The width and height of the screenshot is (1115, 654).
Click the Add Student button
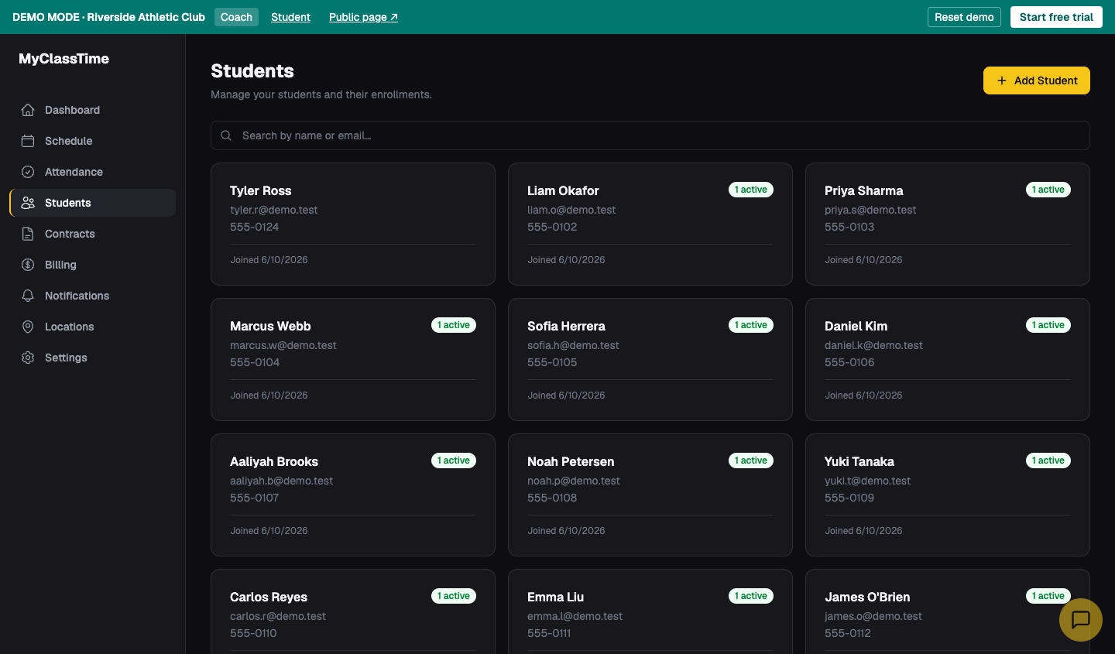tap(1037, 80)
